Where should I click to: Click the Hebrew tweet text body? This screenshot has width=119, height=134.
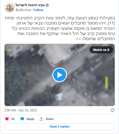60,28
